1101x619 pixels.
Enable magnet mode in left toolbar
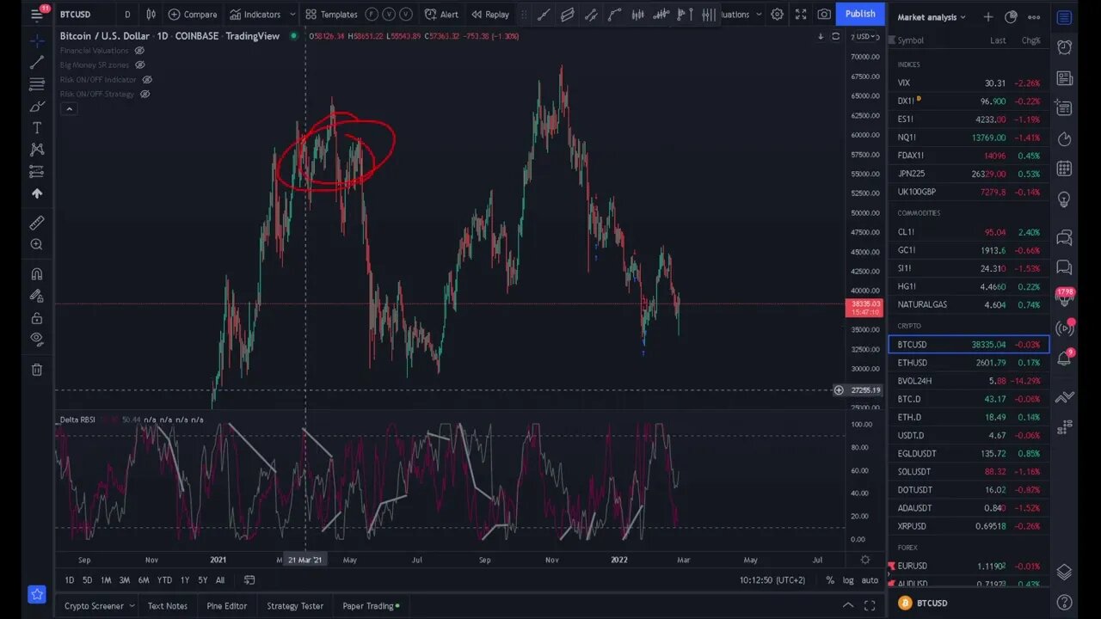click(36, 274)
